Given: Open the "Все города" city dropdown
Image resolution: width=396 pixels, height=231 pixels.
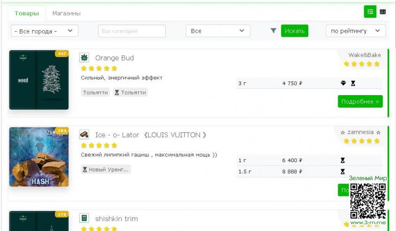Looking at the screenshot, I should [x=45, y=31].
